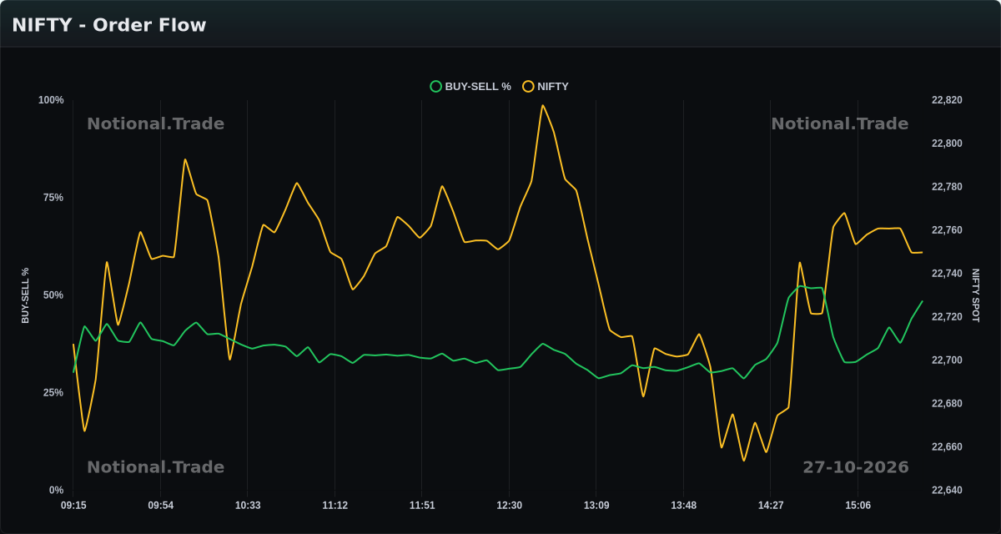Select the 100% axis tick label
This screenshot has height=534, width=1001.
pos(51,100)
